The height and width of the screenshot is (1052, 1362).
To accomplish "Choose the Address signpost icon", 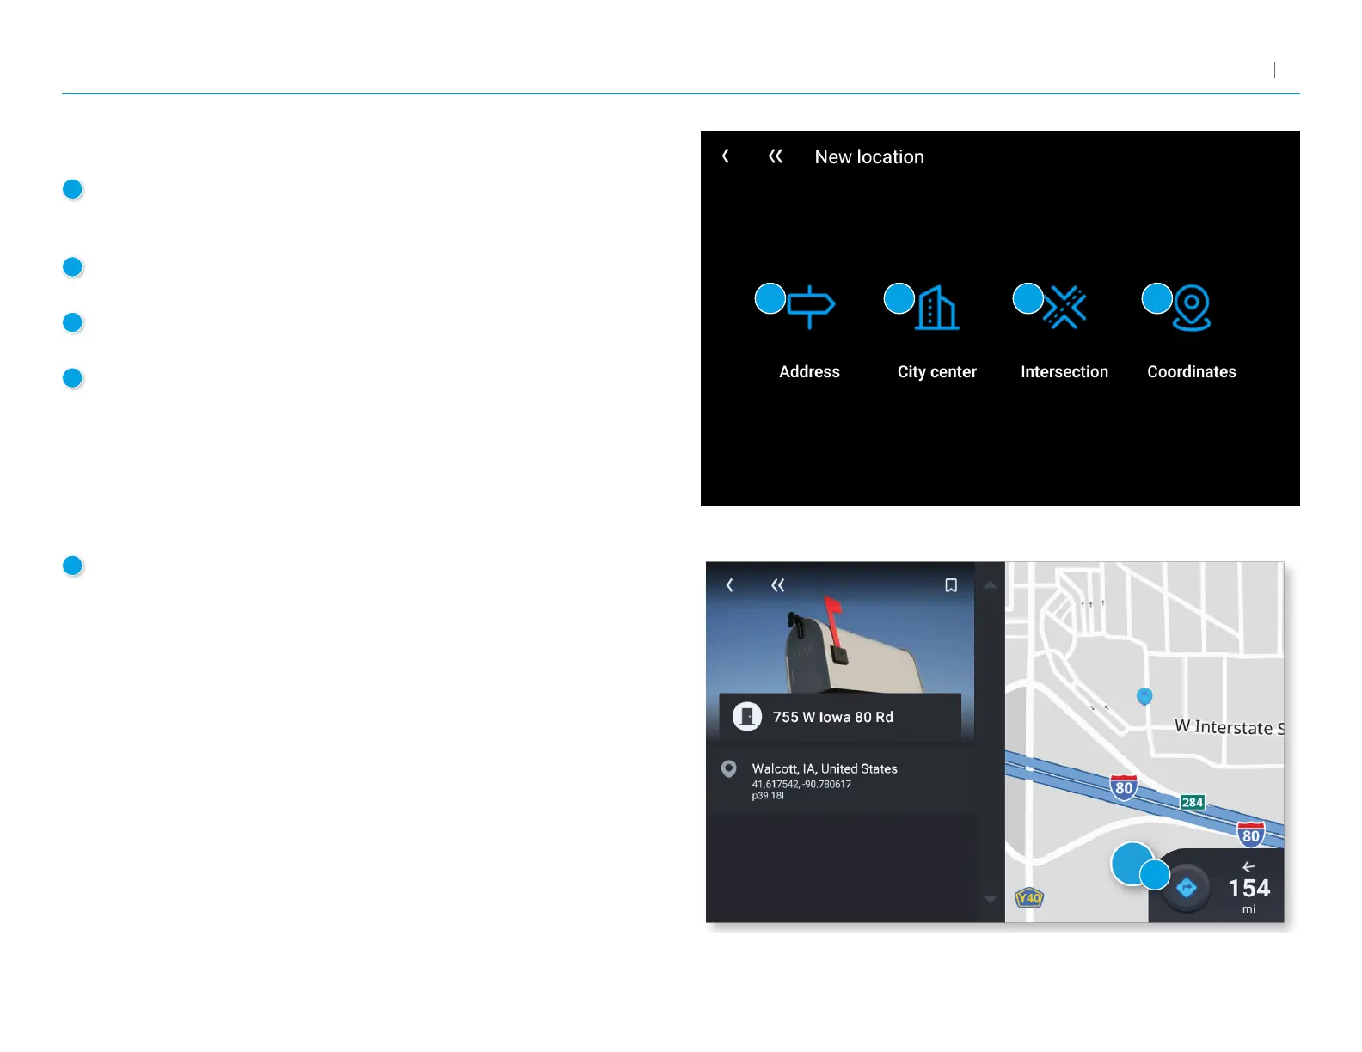I will click(811, 307).
